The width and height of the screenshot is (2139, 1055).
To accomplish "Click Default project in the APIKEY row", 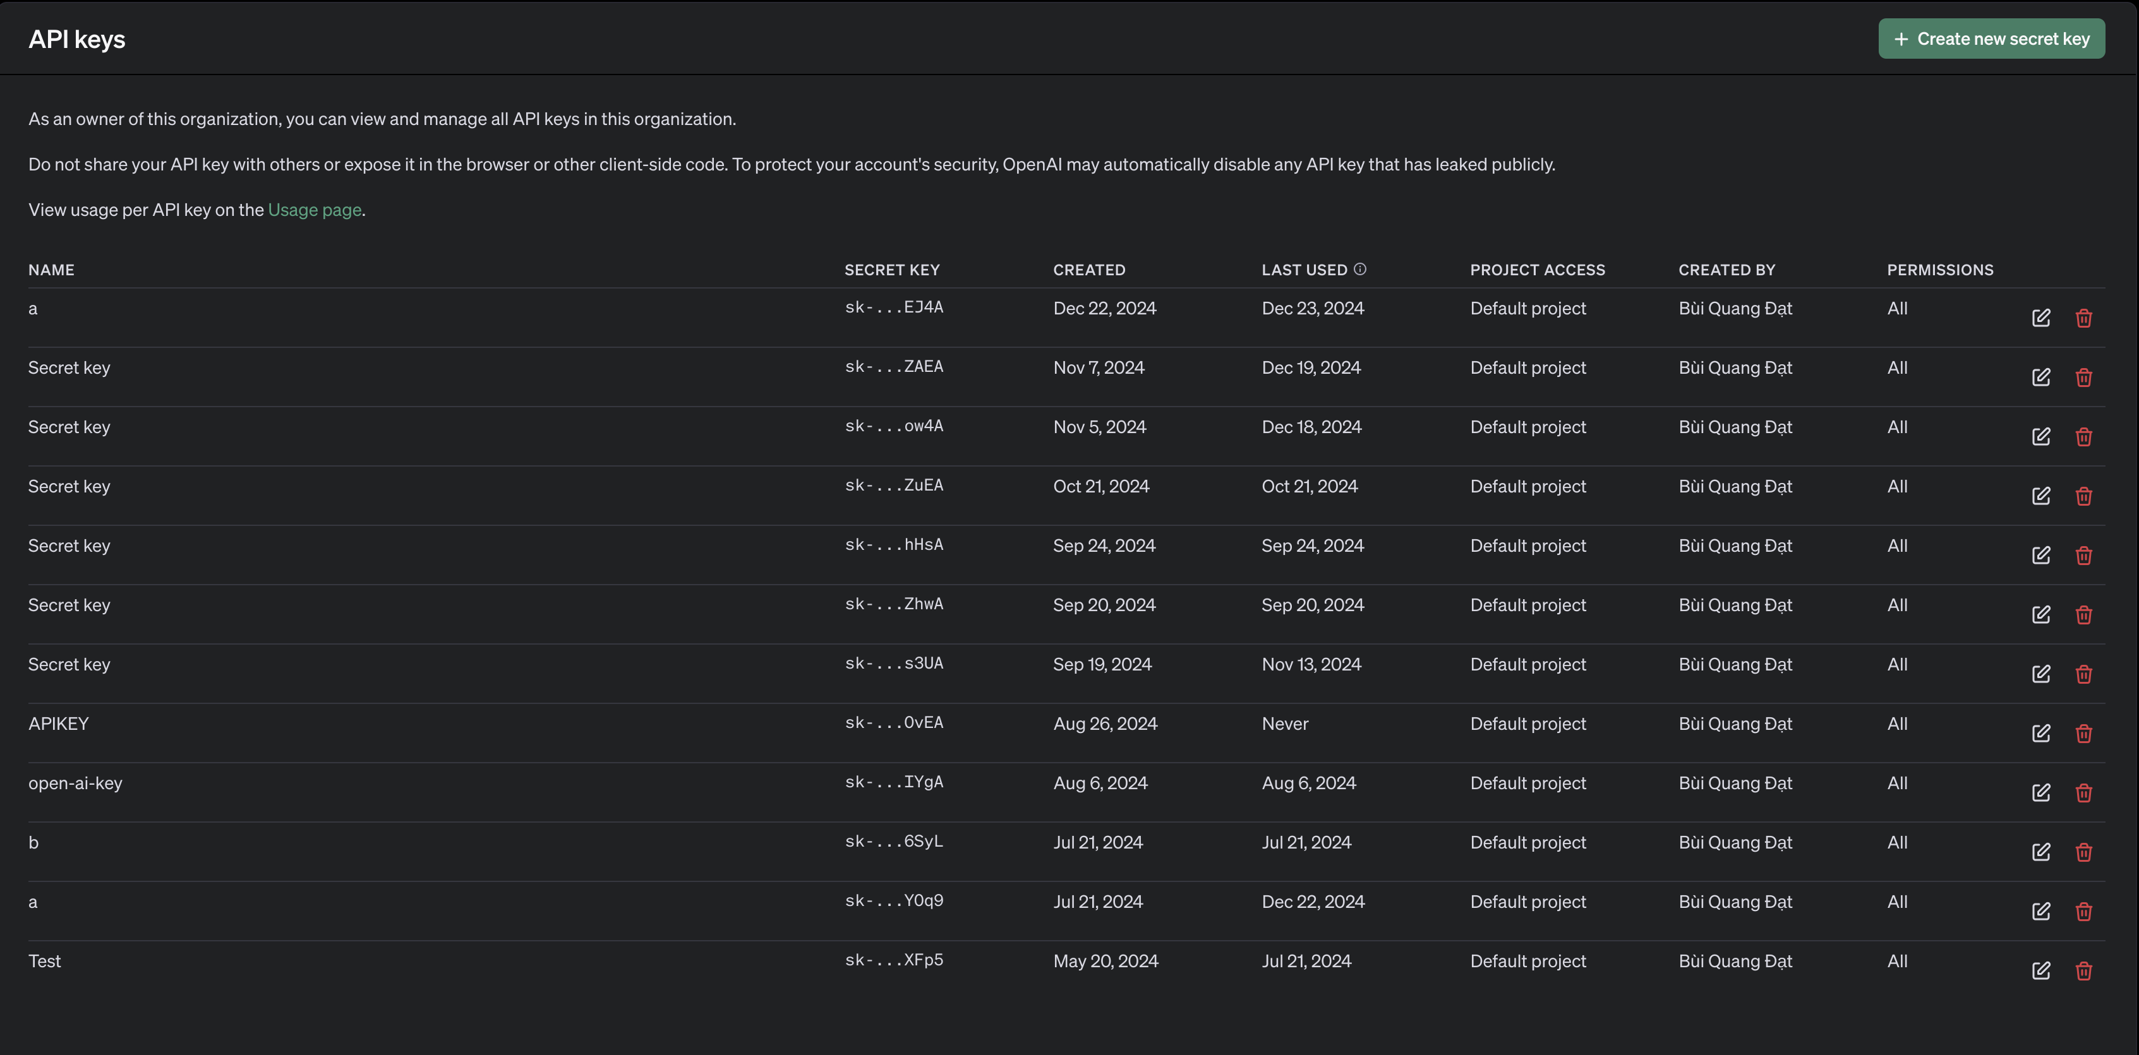I will (x=1528, y=724).
